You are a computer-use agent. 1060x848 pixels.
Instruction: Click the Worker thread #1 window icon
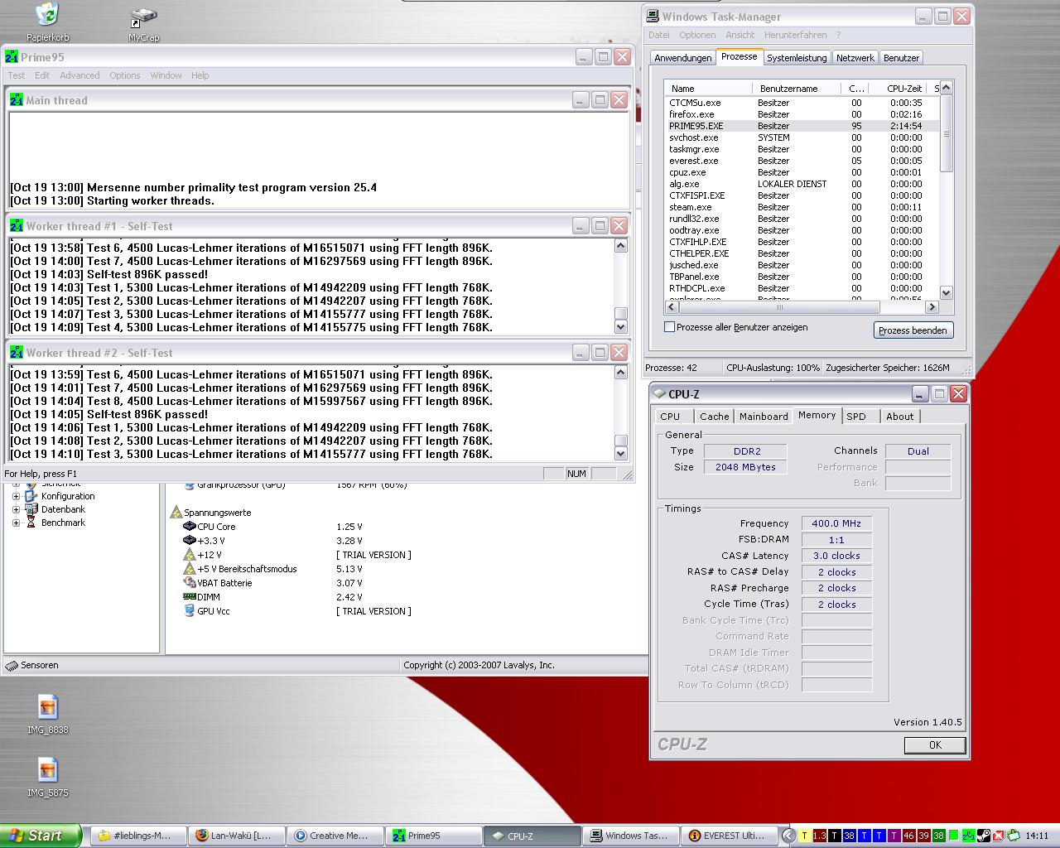click(17, 225)
